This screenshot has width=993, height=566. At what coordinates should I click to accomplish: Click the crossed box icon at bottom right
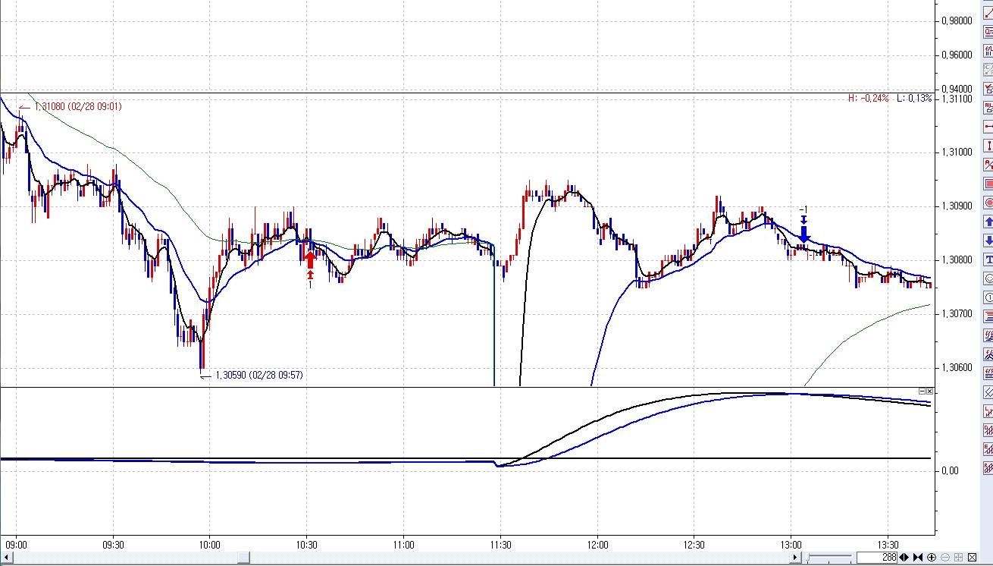[x=972, y=558]
